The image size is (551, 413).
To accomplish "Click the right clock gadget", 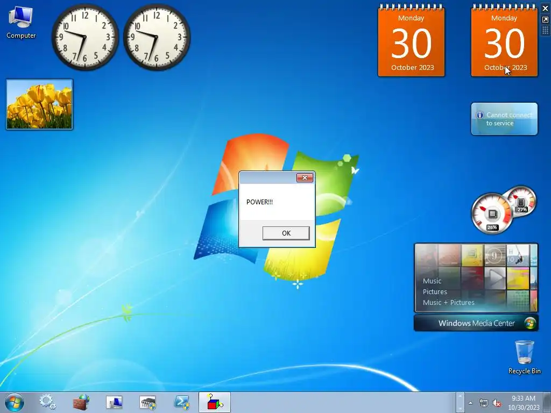I will point(157,37).
